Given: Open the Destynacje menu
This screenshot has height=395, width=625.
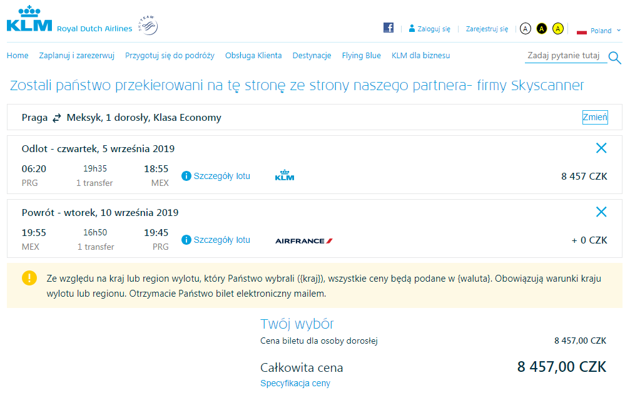Looking at the screenshot, I should tap(312, 56).
